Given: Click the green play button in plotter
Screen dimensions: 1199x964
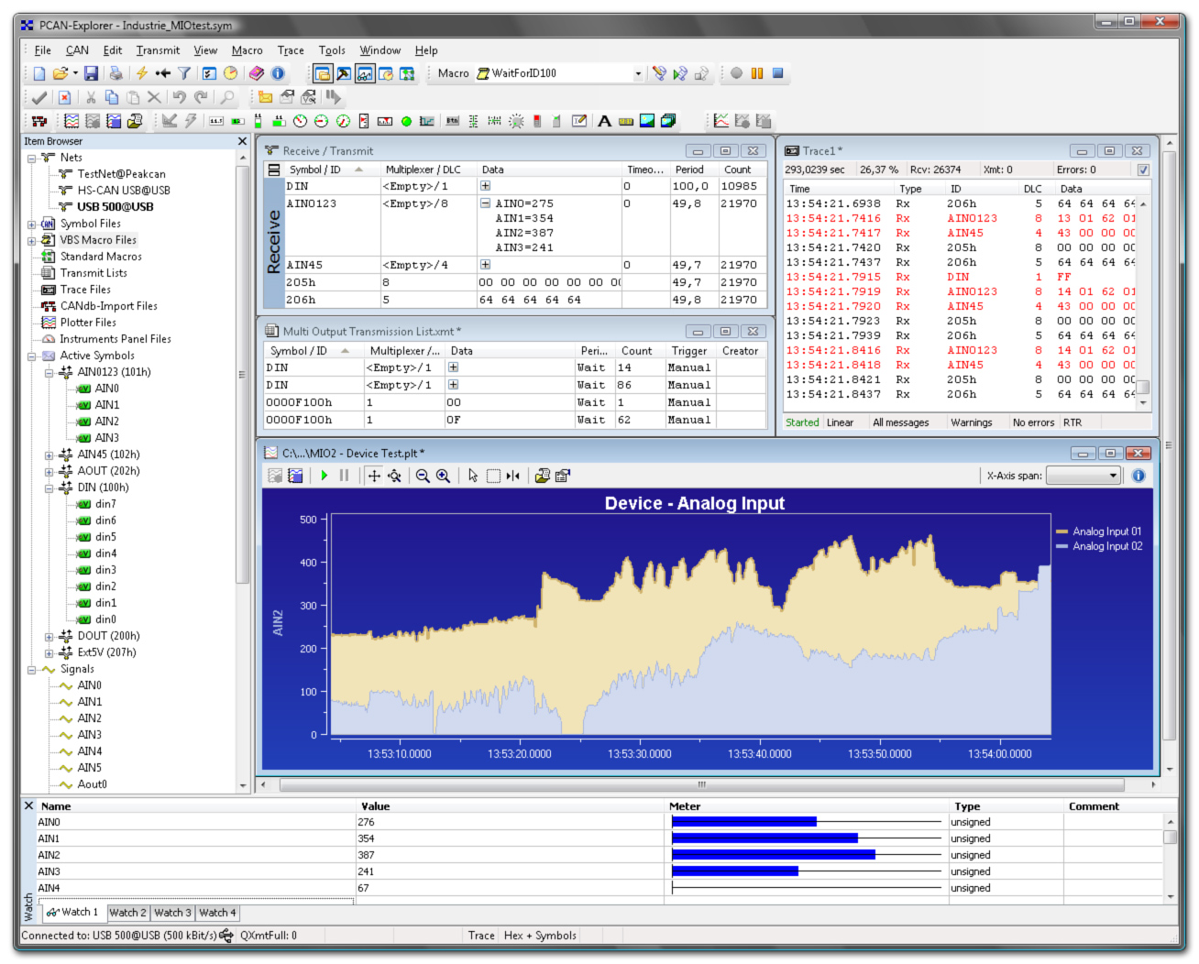Looking at the screenshot, I should coord(324,476).
